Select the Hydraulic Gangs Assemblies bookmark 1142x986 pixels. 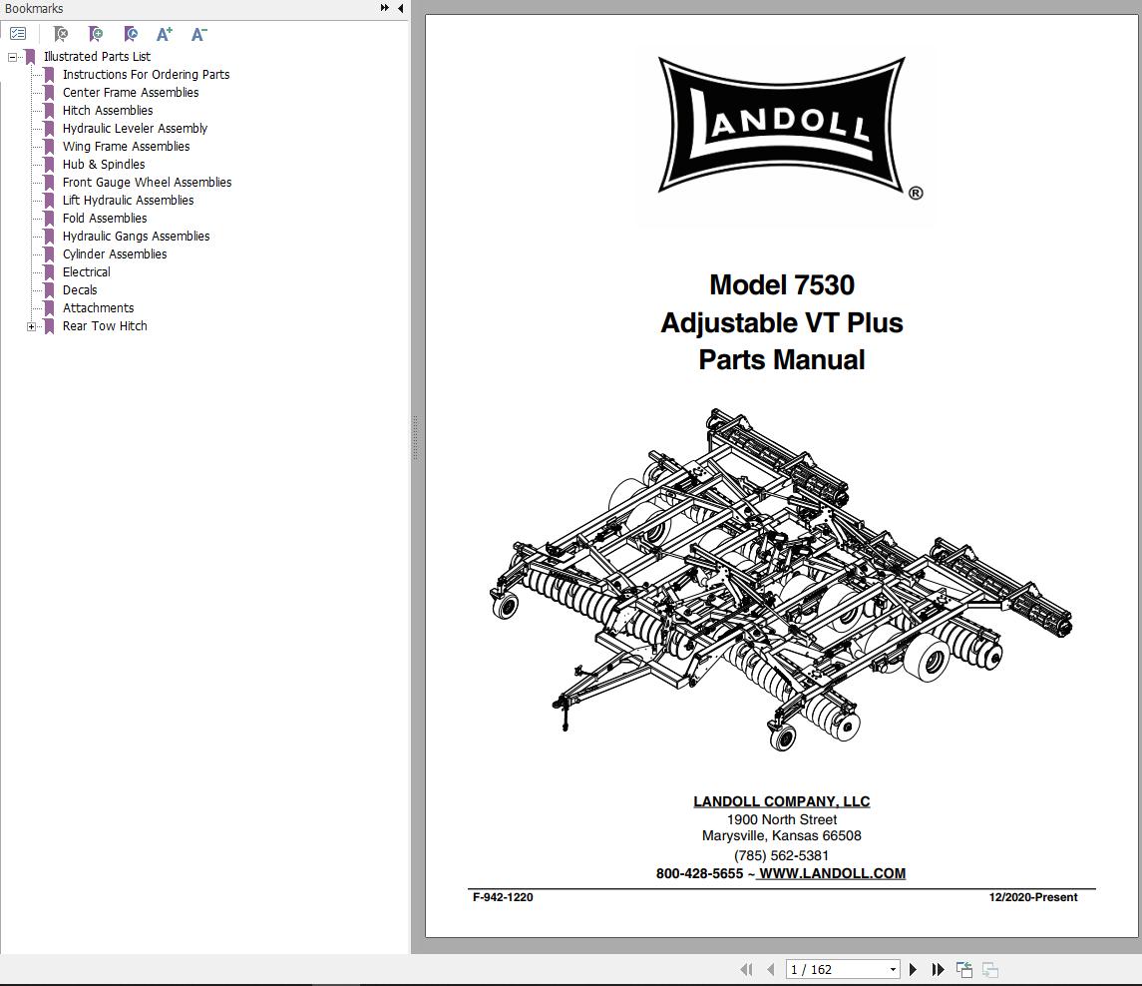pyautogui.click(x=136, y=236)
